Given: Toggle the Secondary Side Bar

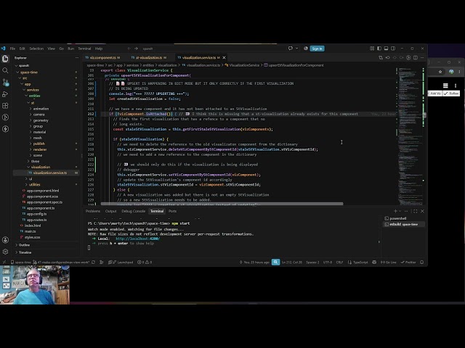Looking at the screenshot, I should pyautogui.click(x=393, y=49).
